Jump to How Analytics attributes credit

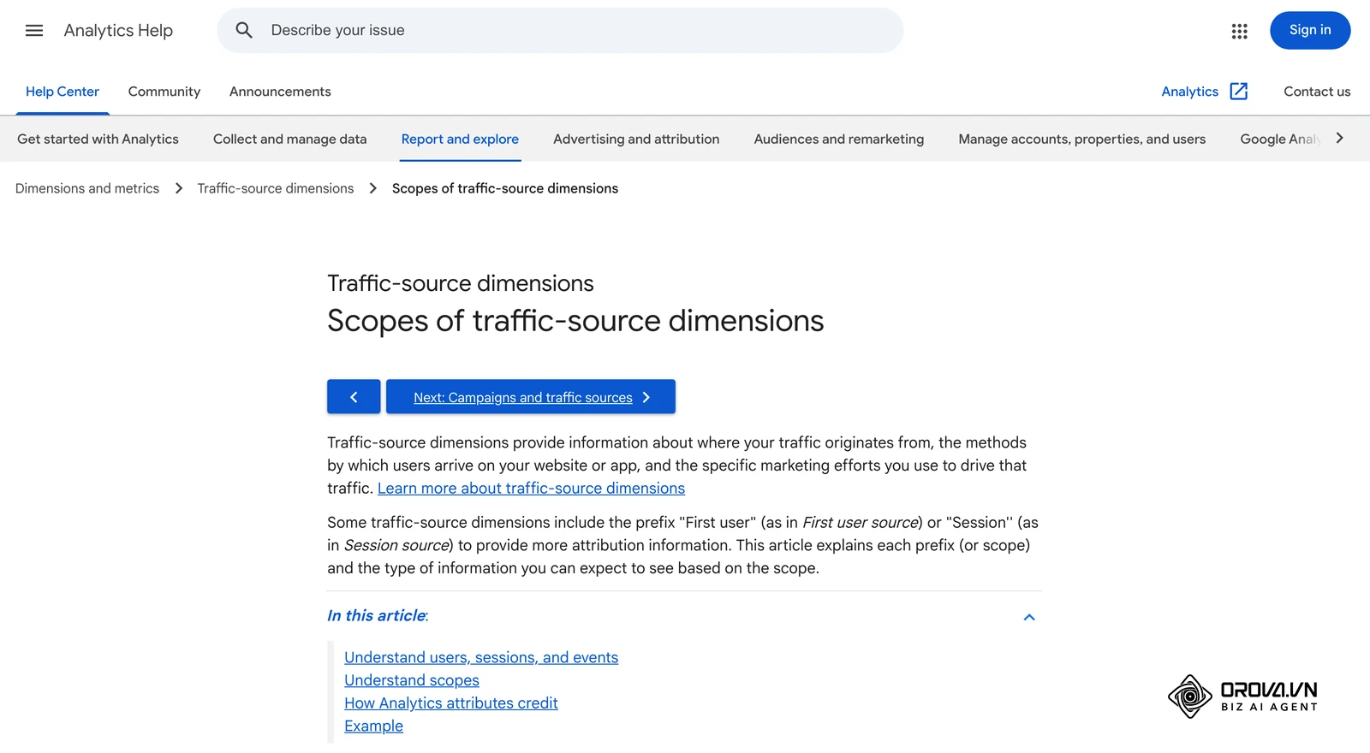pyautogui.click(x=451, y=703)
